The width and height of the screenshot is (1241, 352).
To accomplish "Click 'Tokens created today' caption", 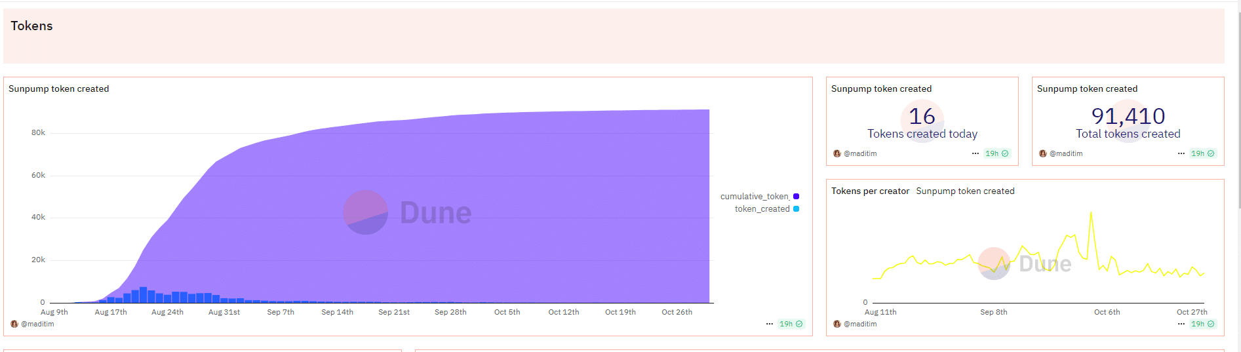I will click(x=922, y=134).
